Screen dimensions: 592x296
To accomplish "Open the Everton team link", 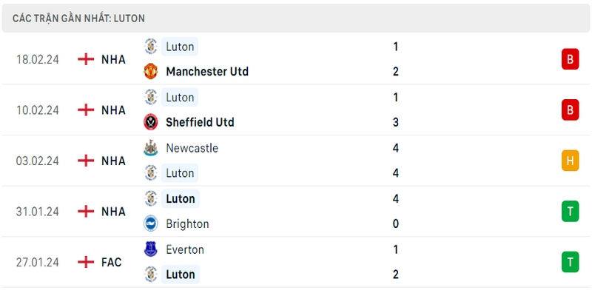I will (185, 249).
